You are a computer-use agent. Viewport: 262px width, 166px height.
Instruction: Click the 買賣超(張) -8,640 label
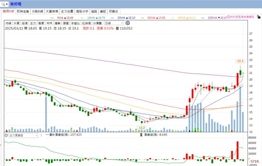[156, 135]
